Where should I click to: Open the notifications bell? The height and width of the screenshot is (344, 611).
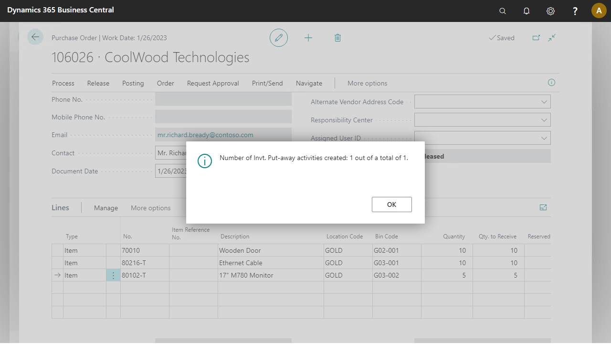click(x=527, y=11)
